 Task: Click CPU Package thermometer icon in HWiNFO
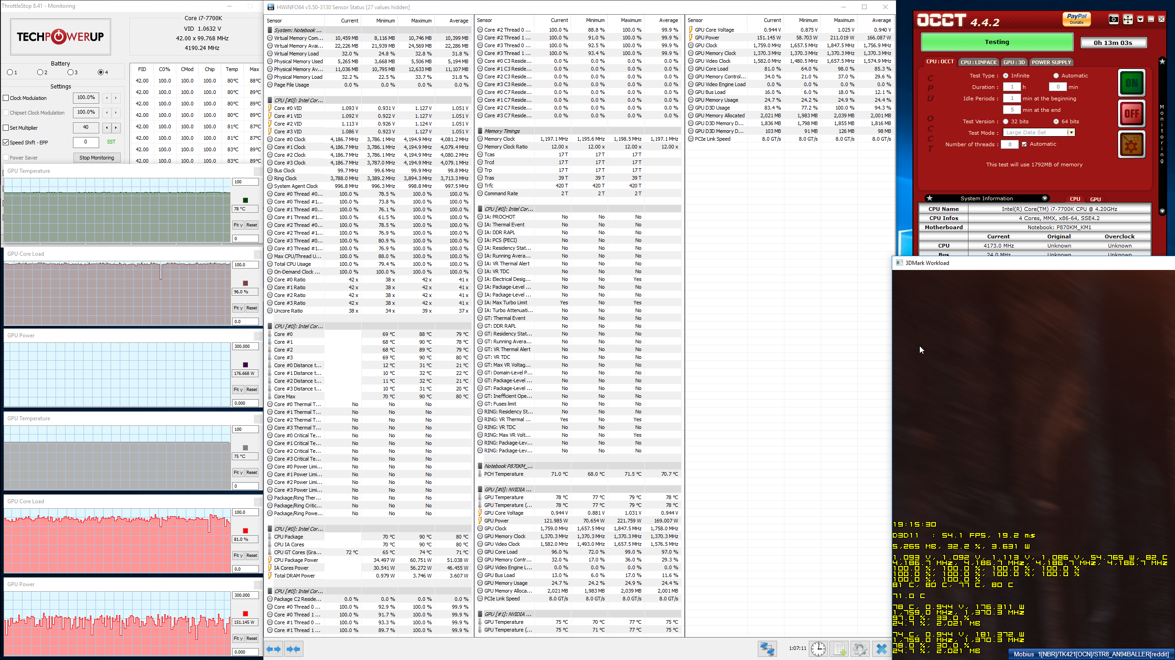270,537
